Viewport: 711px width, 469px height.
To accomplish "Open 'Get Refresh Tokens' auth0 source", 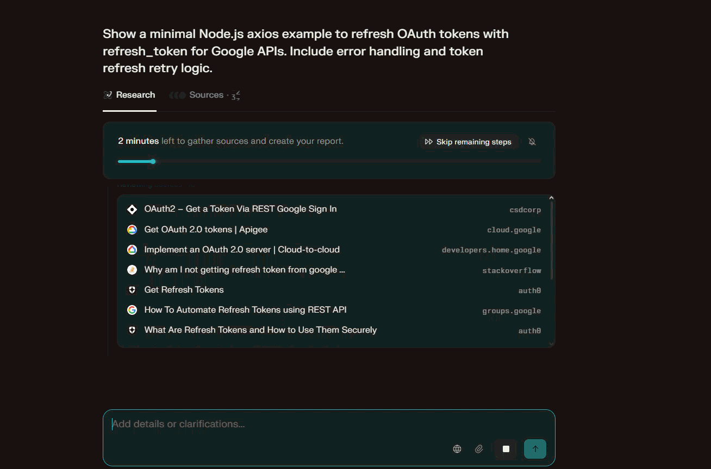I will tap(184, 290).
